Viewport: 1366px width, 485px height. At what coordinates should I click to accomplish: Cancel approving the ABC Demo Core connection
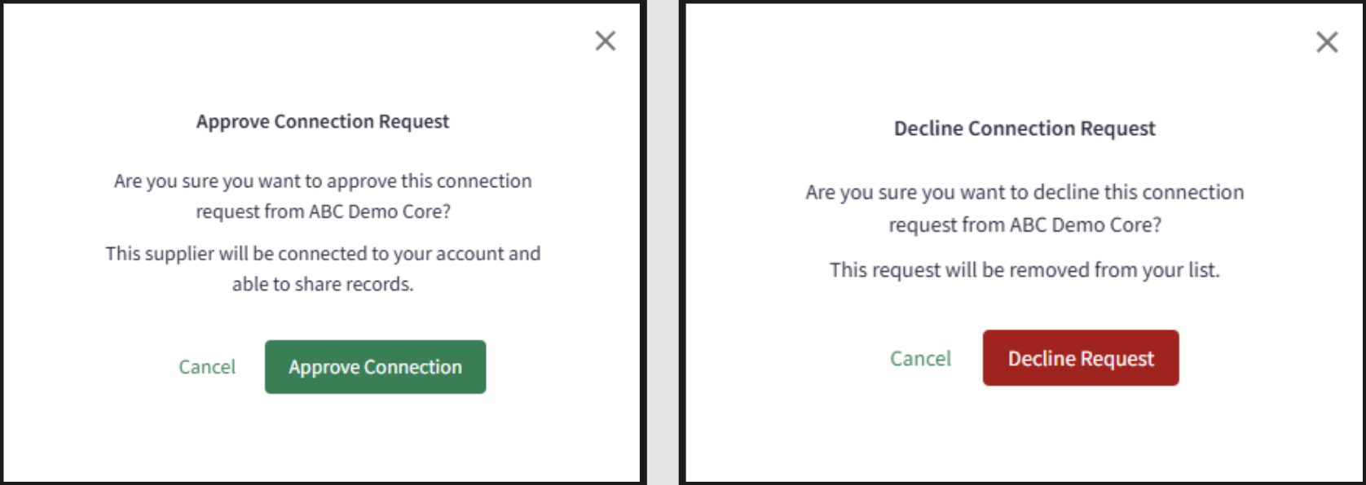tap(206, 366)
